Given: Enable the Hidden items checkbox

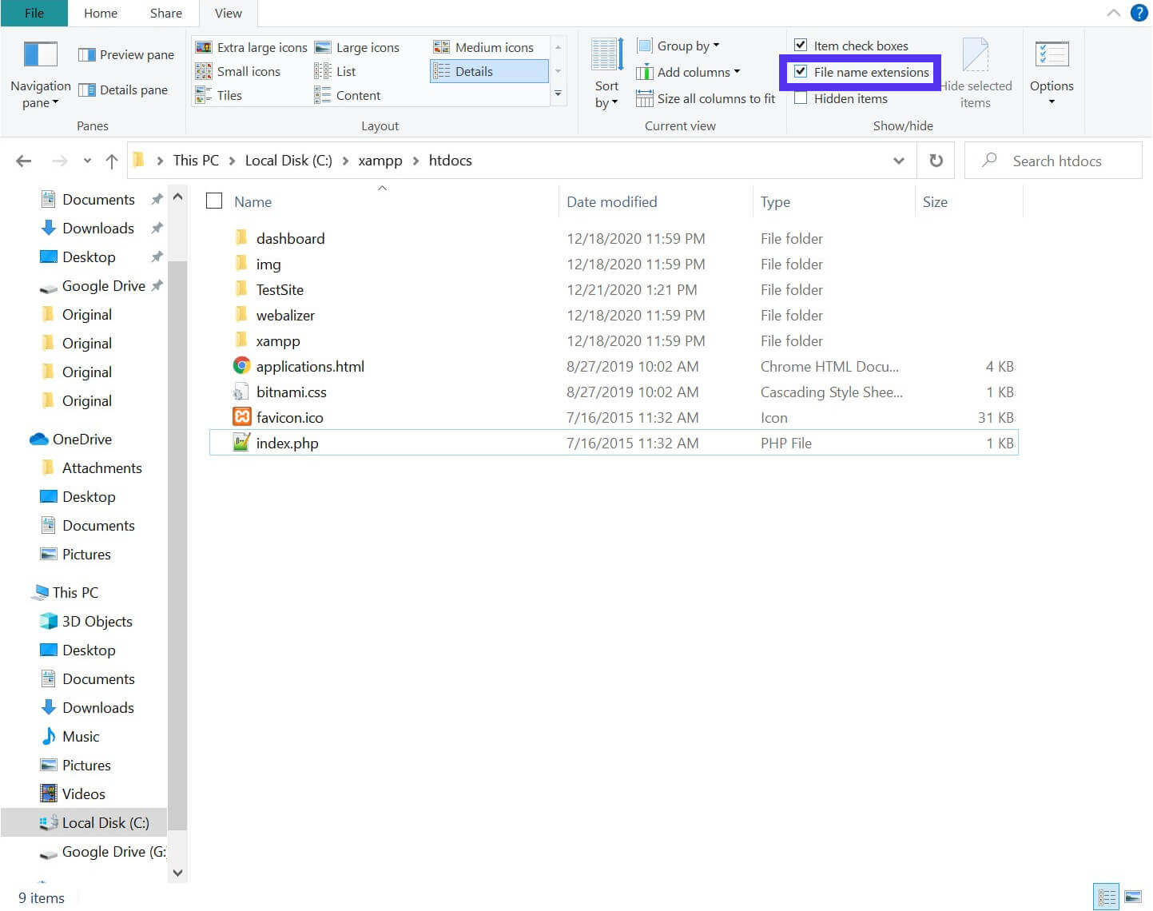Looking at the screenshot, I should (801, 98).
